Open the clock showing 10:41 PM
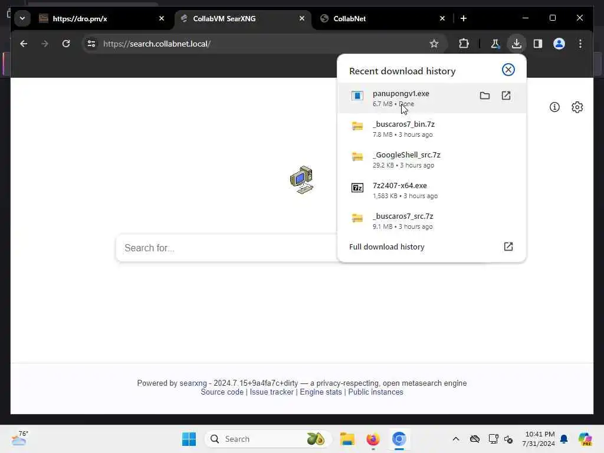The height and width of the screenshot is (453, 604). (539, 439)
